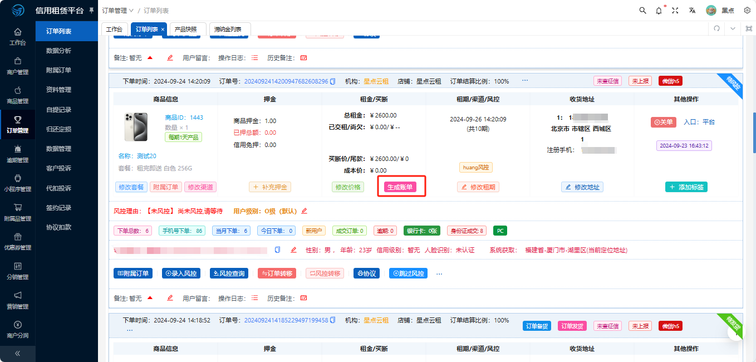
Task: Toggle fullscreen with the expand arrows icon
Action: point(675,11)
